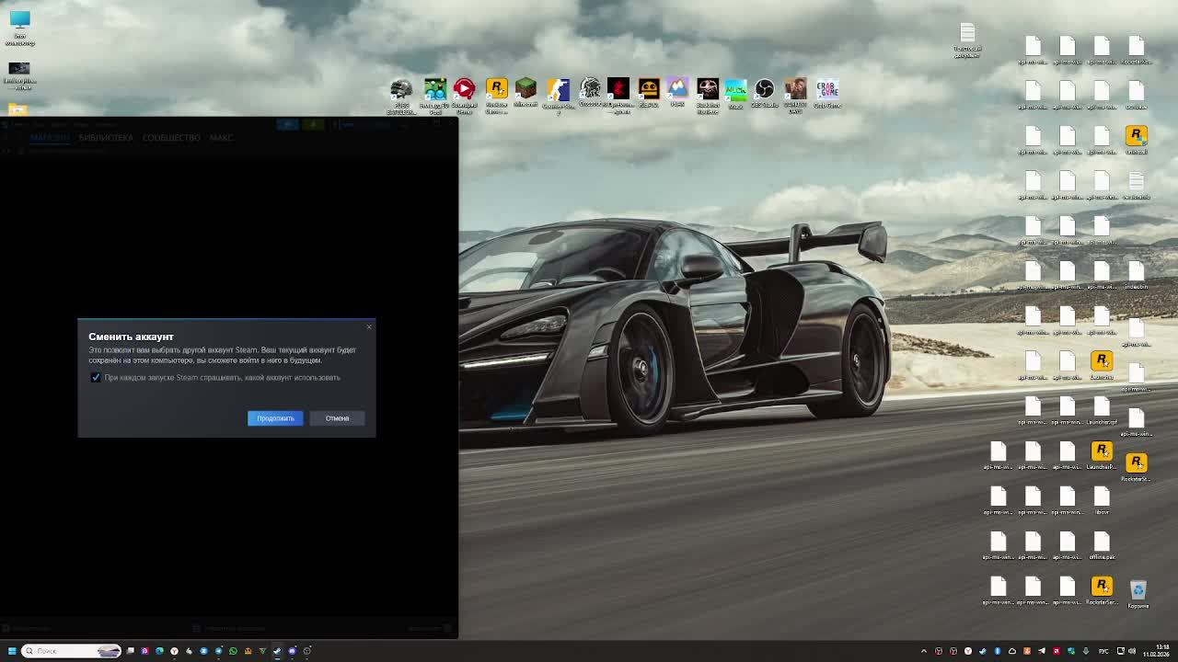The width and height of the screenshot is (1178, 662).
Task: Open the Recycle Bin on the desktop
Action: tap(1138, 591)
